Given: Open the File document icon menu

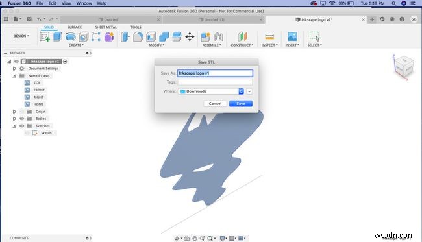Looking at the screenshot, I should pyautogui.click(x=17, y=19).
